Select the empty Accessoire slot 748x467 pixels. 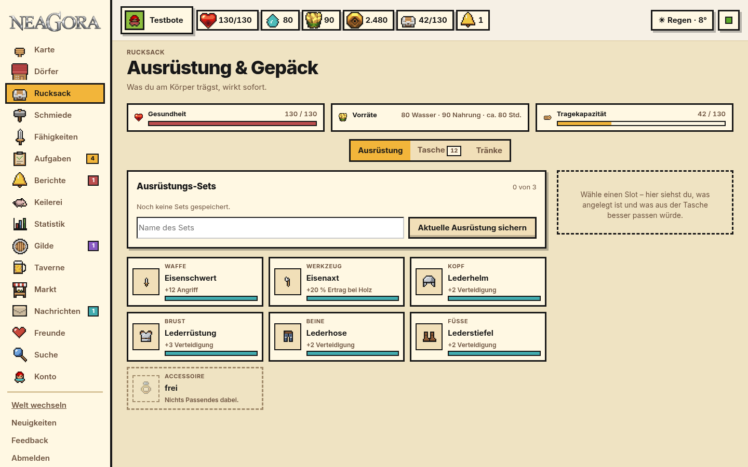pyautogui.click(x=195, y=389)
